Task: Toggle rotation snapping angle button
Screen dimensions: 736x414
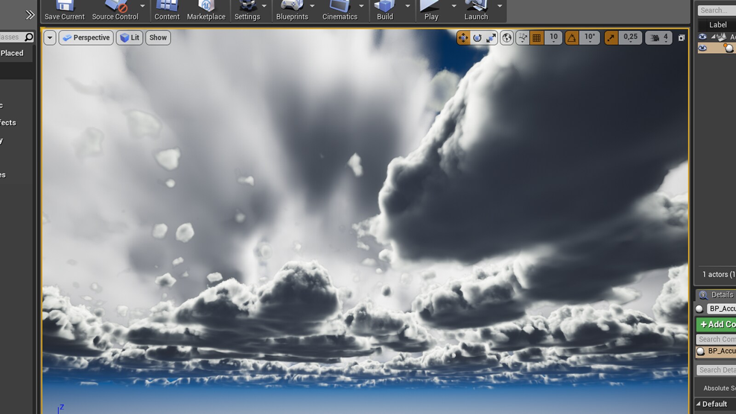Action: pos(572,38)
